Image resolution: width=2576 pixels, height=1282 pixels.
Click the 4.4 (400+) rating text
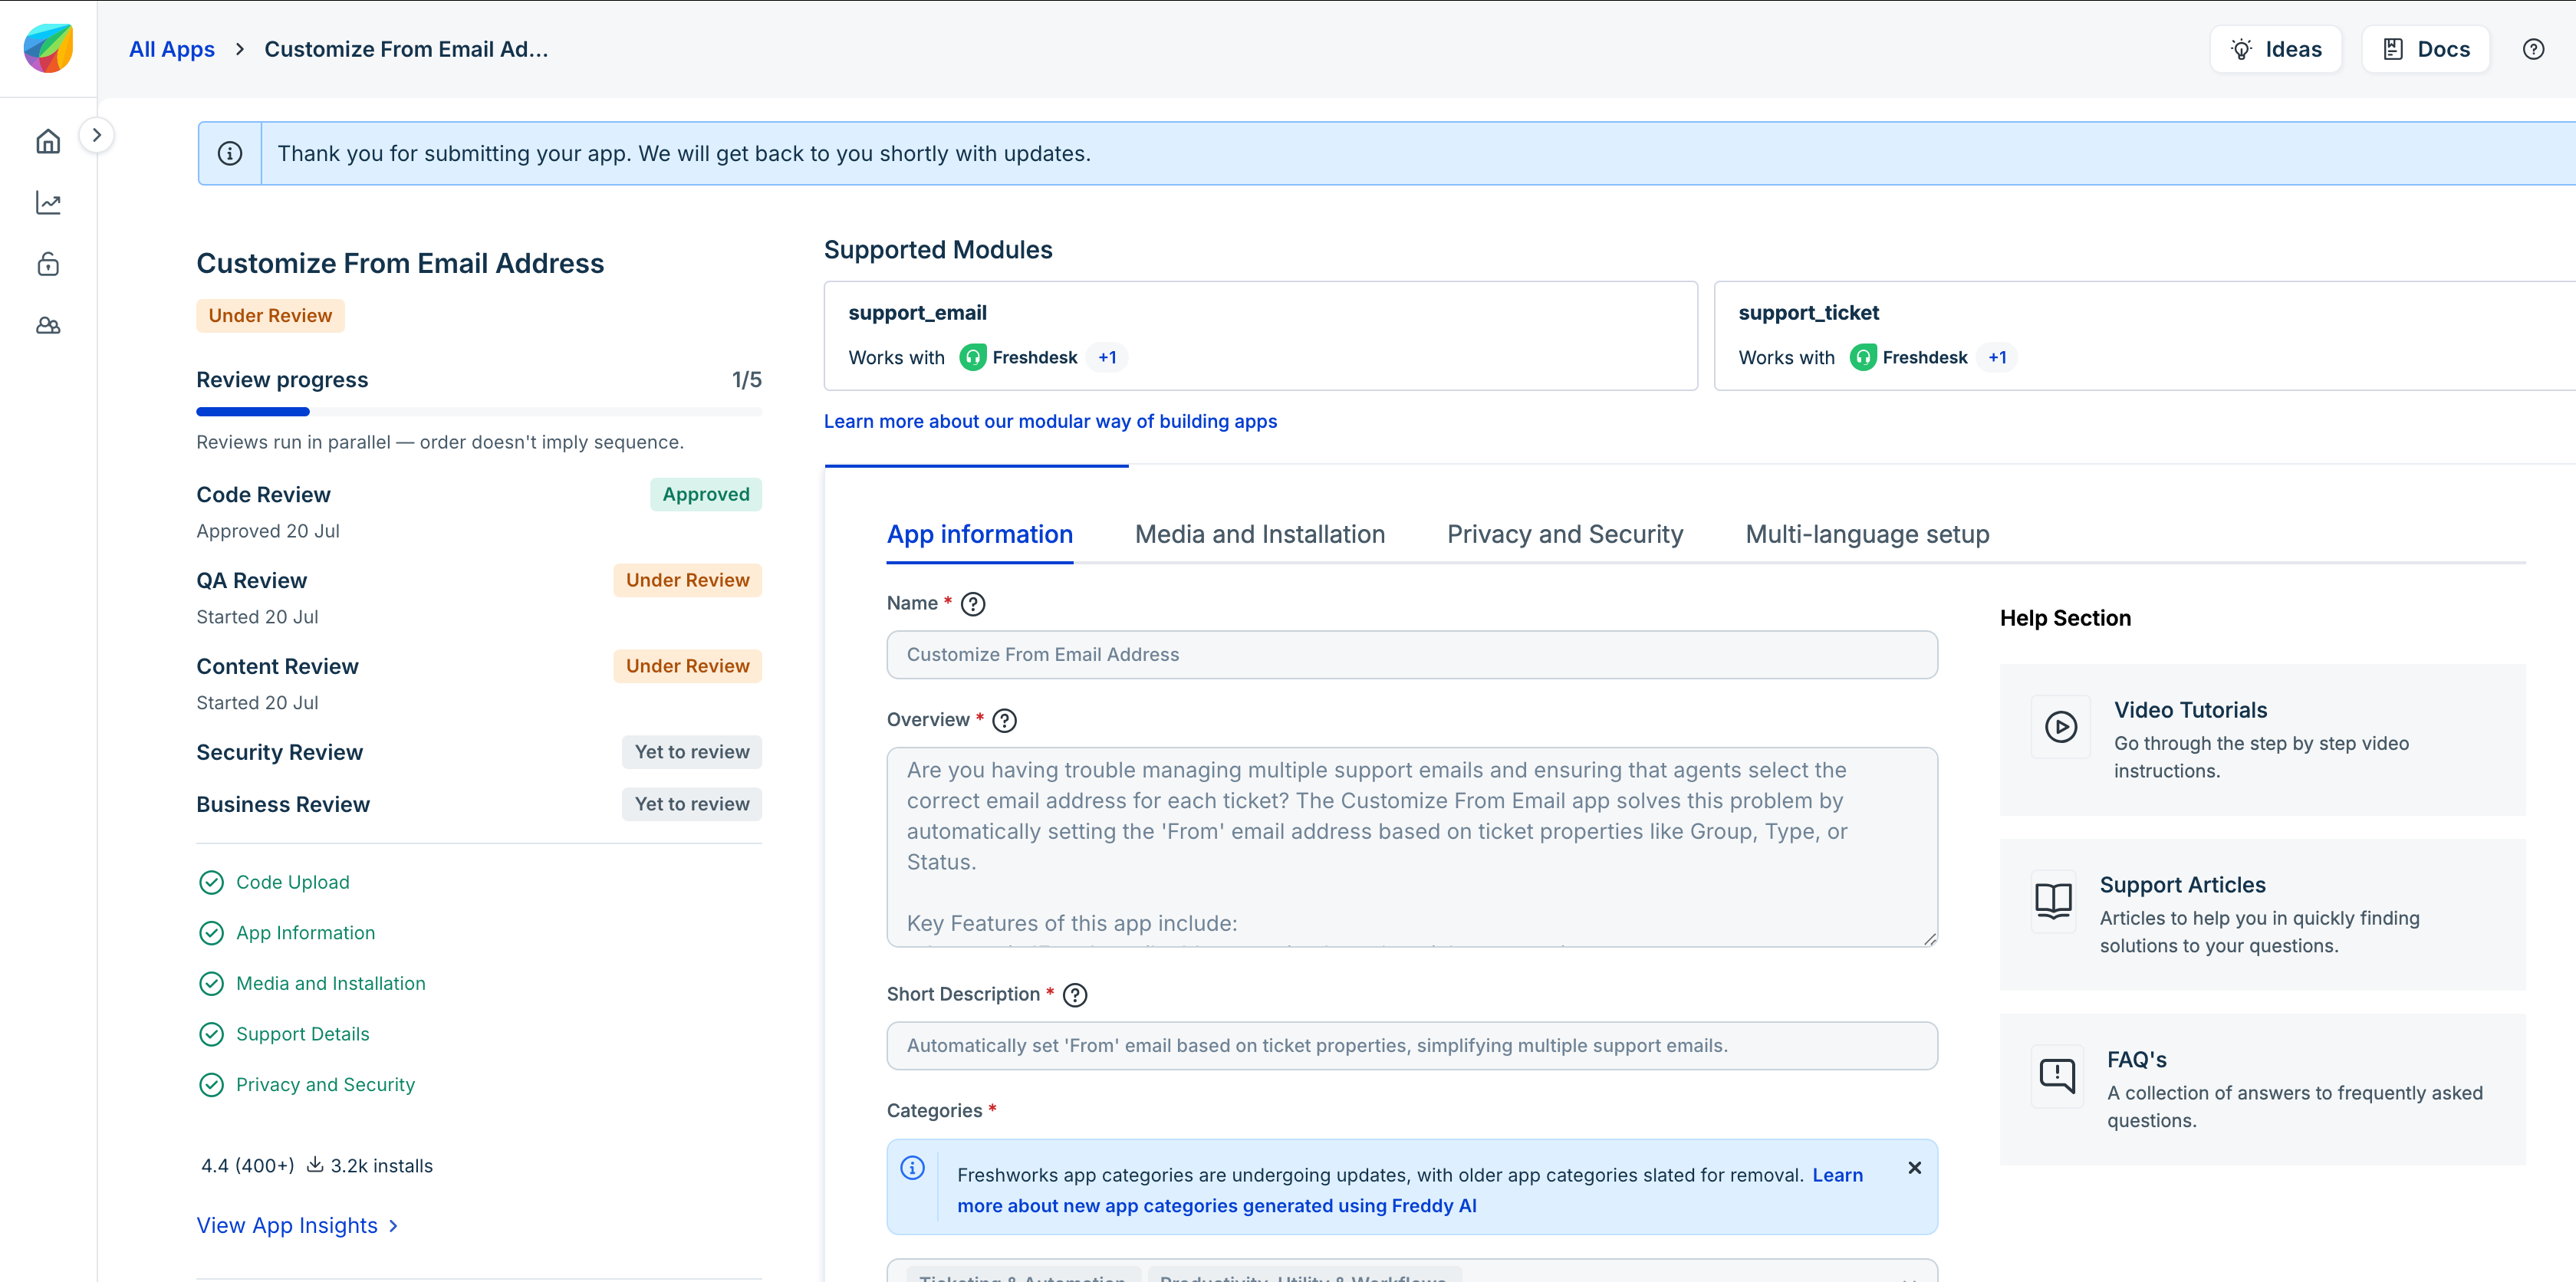tap(247, 1165)
